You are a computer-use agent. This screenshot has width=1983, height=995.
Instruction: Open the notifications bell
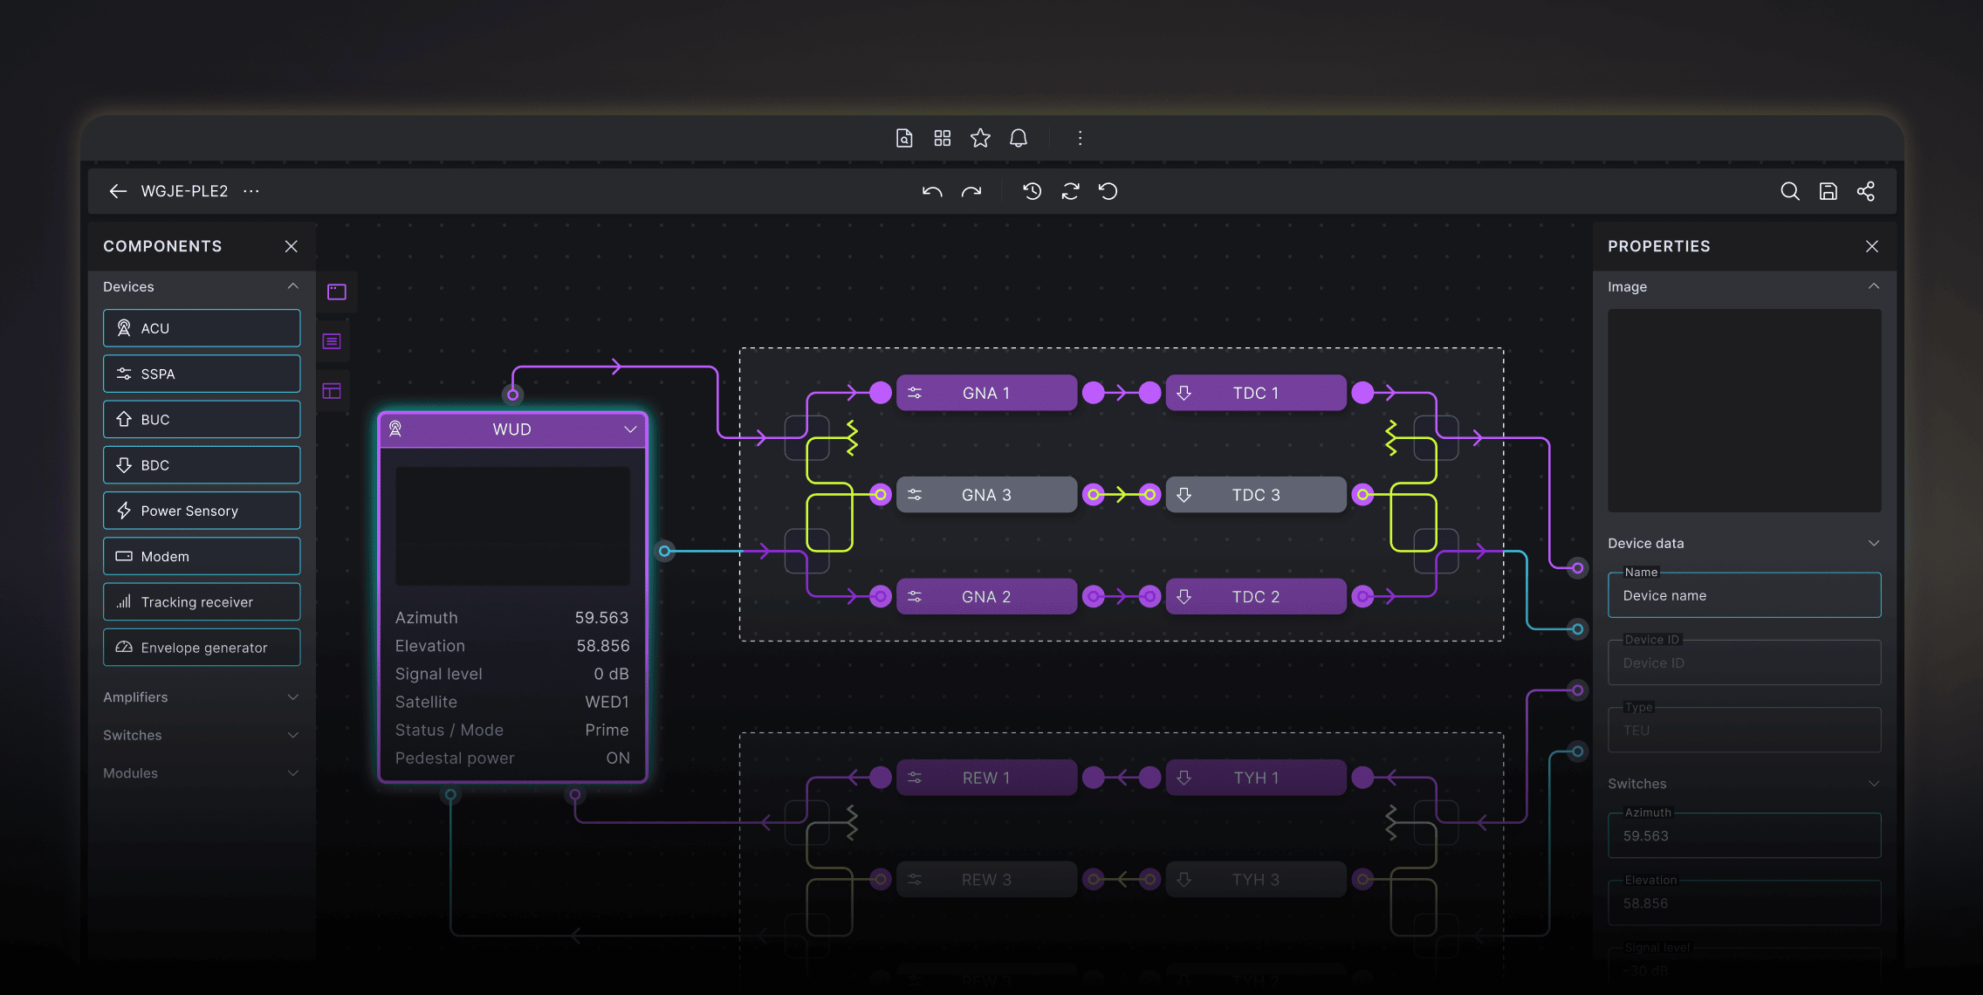coord(1019,138)
